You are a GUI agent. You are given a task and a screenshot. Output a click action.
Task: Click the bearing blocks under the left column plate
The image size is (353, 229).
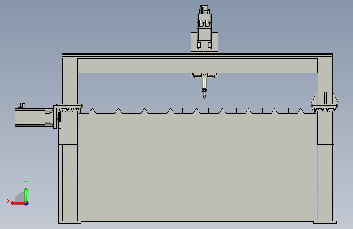[70, 110]
